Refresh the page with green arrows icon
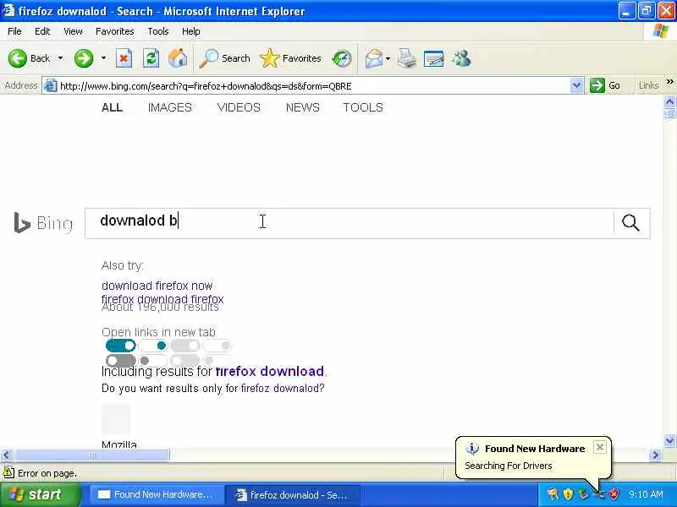 click(x=151, y=58)
